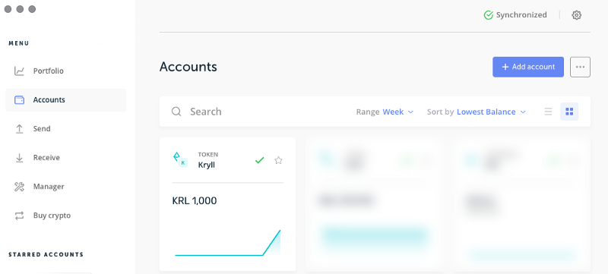Image resolution: width=608 pixels, height=274 pixels.
Task: Click the Synchronized status label
Action: click(521, 15)
